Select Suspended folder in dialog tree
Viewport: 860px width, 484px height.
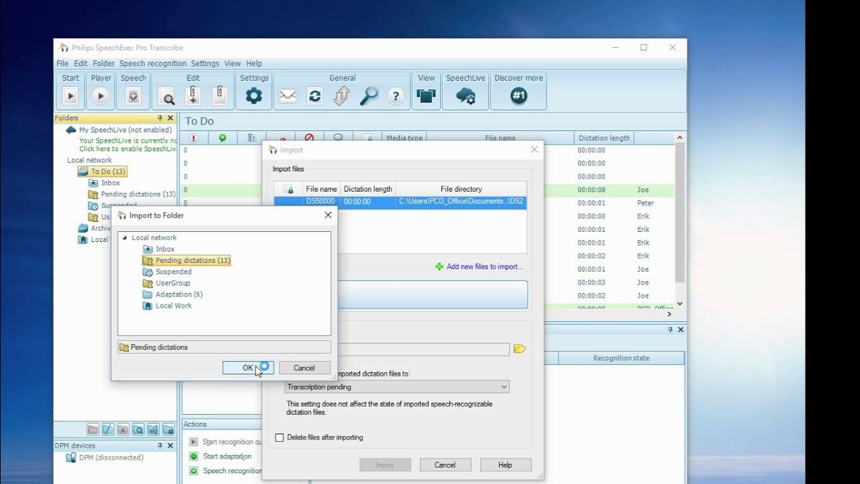click(167, 272)
